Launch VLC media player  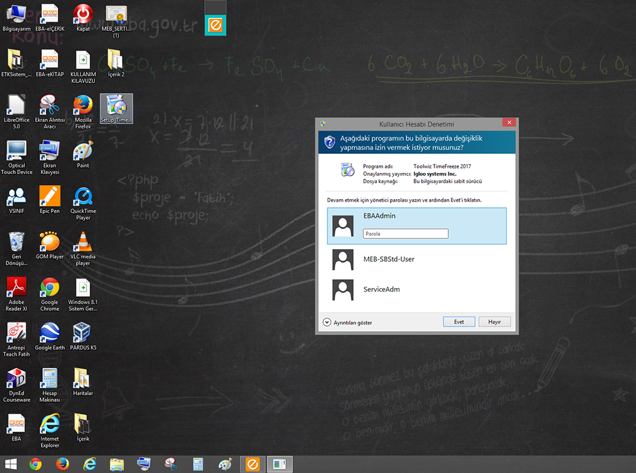click(83, 248)
